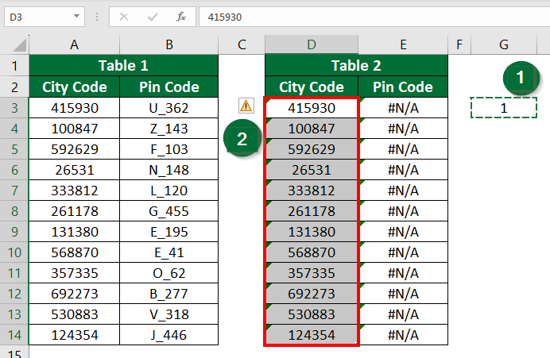Viewport: 550px width, 358px height.
Task: Select column F header
Action: [459, 44]
